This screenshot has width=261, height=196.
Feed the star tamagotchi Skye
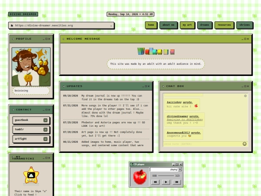(31, 175)
